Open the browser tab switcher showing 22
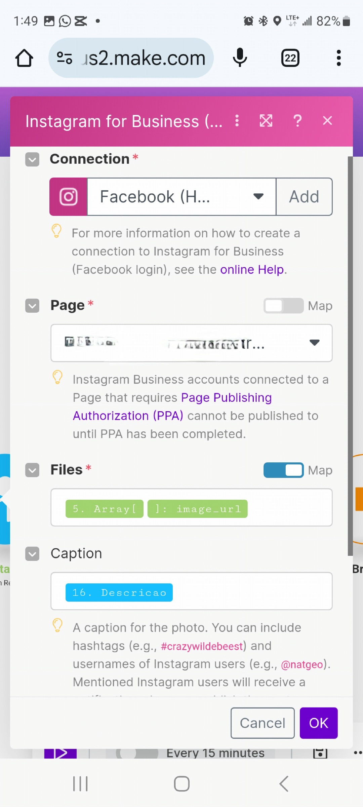The width and height of the screenshot is (363, 807). 290,58
